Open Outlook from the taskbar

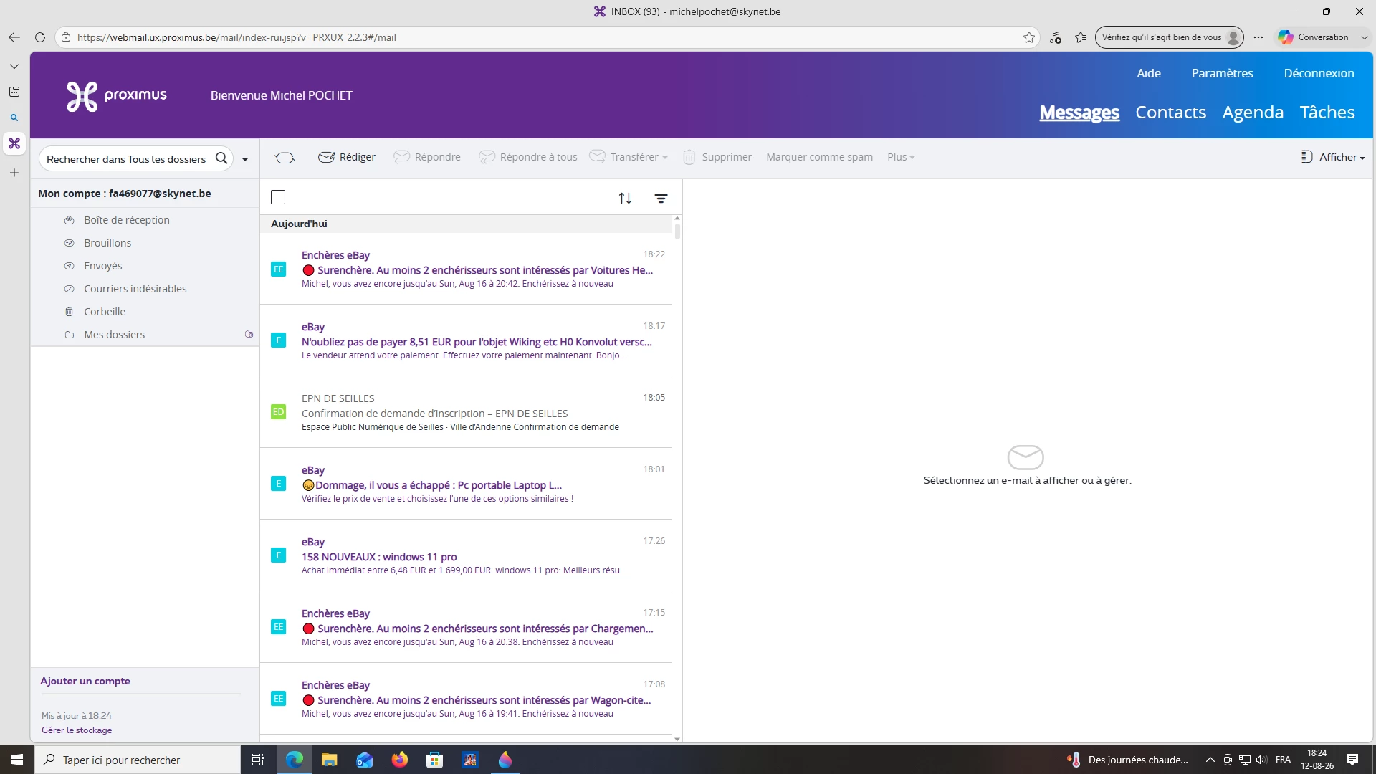(x=365, y=760)
